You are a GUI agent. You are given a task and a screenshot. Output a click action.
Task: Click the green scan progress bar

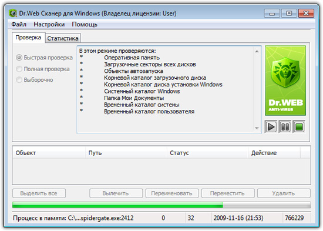pyautogui.click(x=161, y=205)
